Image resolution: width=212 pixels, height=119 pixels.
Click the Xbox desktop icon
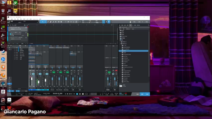pos(15,3)
